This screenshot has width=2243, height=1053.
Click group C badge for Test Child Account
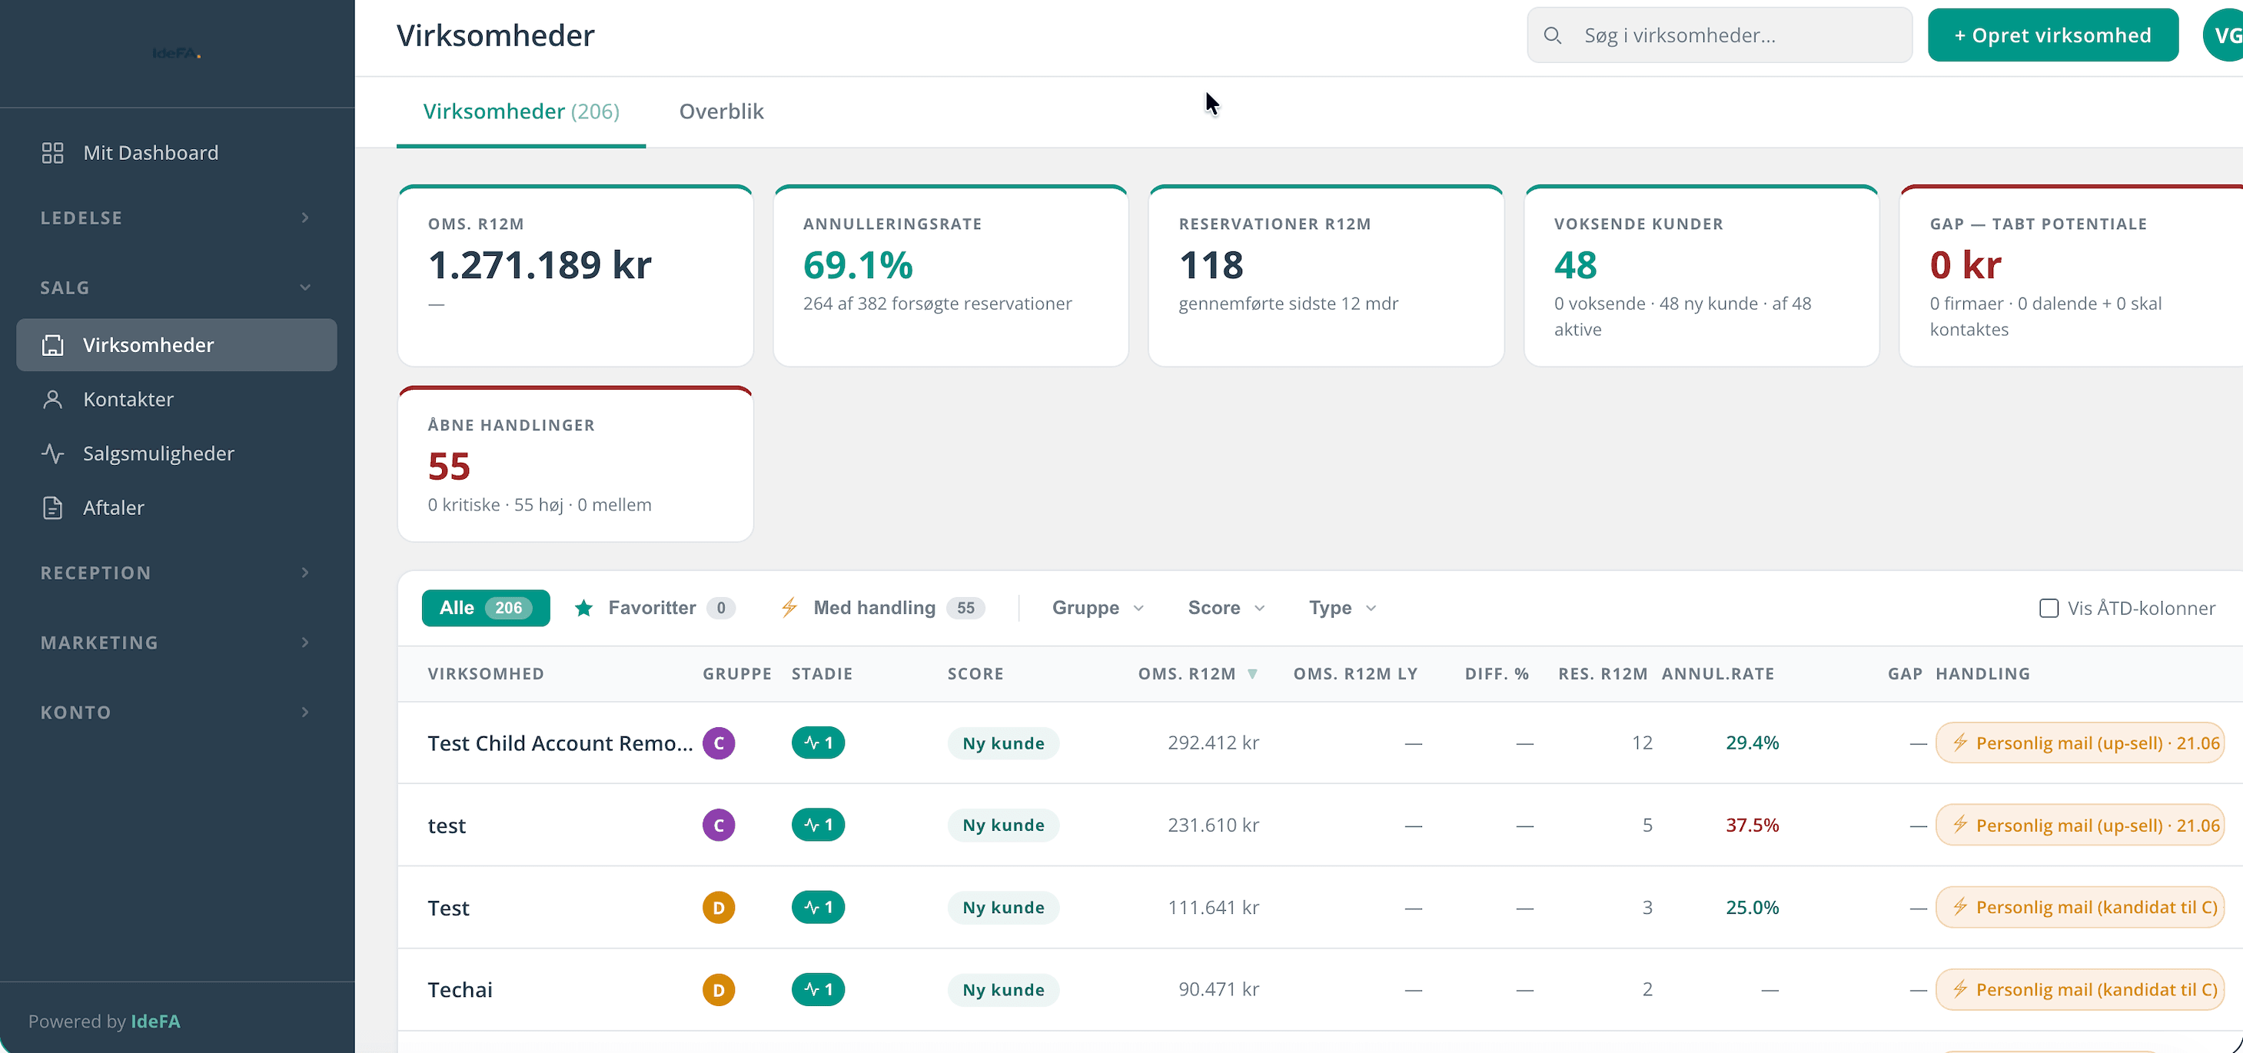click(x=719, y=743)
